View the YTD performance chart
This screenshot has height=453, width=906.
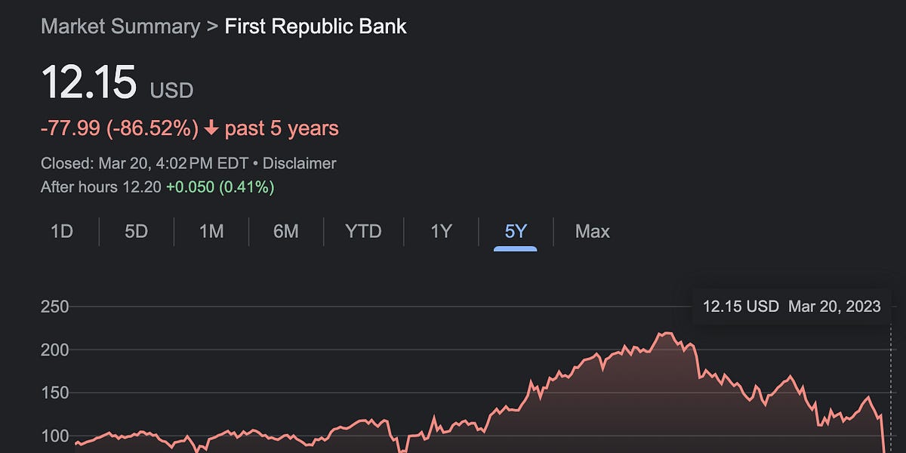pos(363,232)
